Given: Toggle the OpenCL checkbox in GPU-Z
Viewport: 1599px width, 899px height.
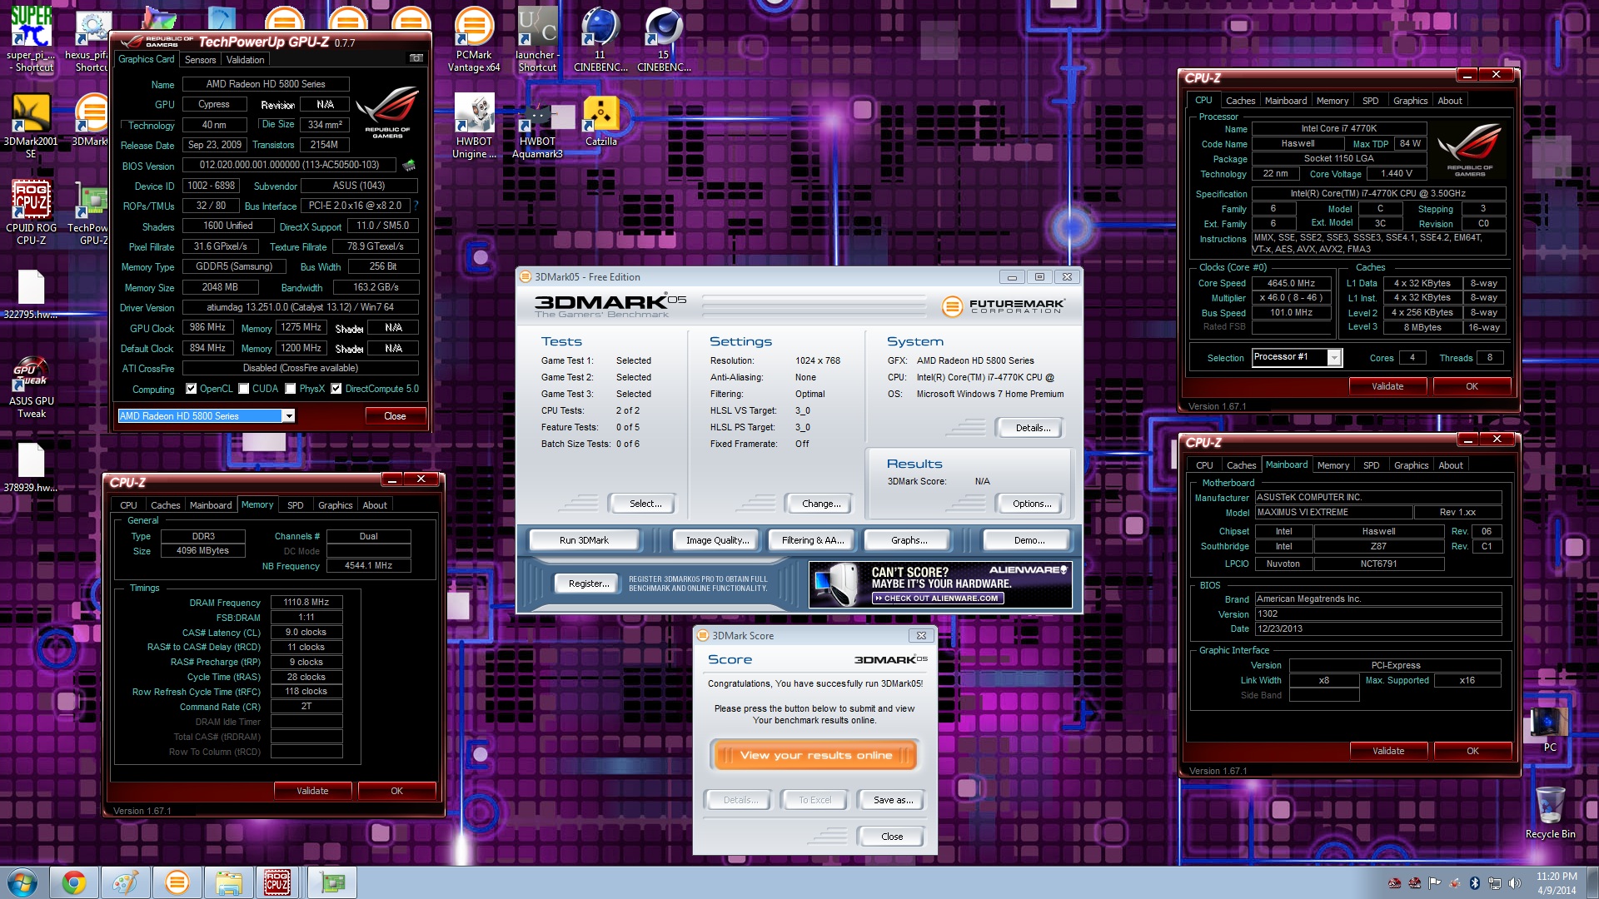Looking at the screenshot, I should (x=192, y=389).
